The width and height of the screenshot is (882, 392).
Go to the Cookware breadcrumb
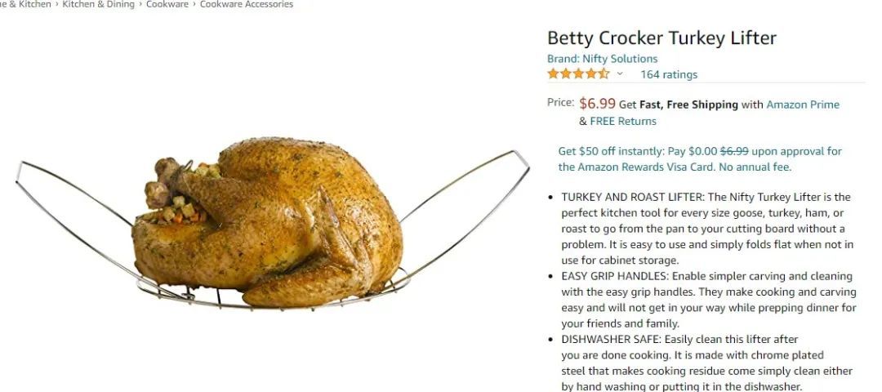click(x=167, y=5)
